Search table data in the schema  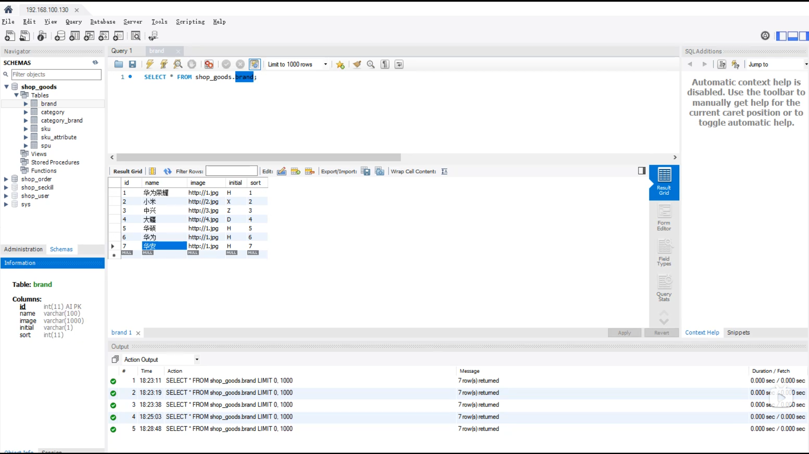(x=136, y=36)
